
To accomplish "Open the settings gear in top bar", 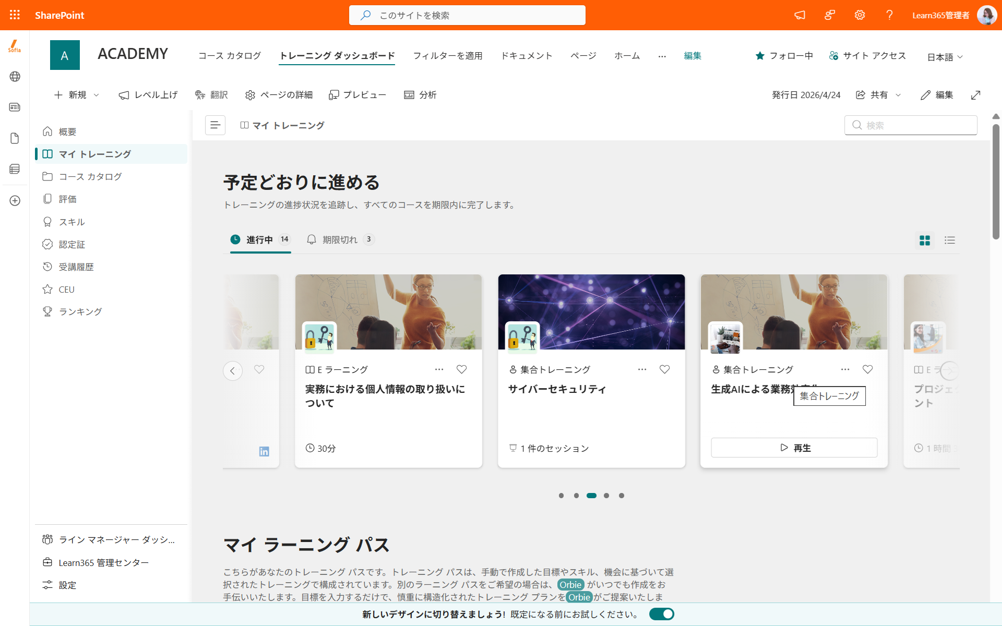I will coord(860,15).
